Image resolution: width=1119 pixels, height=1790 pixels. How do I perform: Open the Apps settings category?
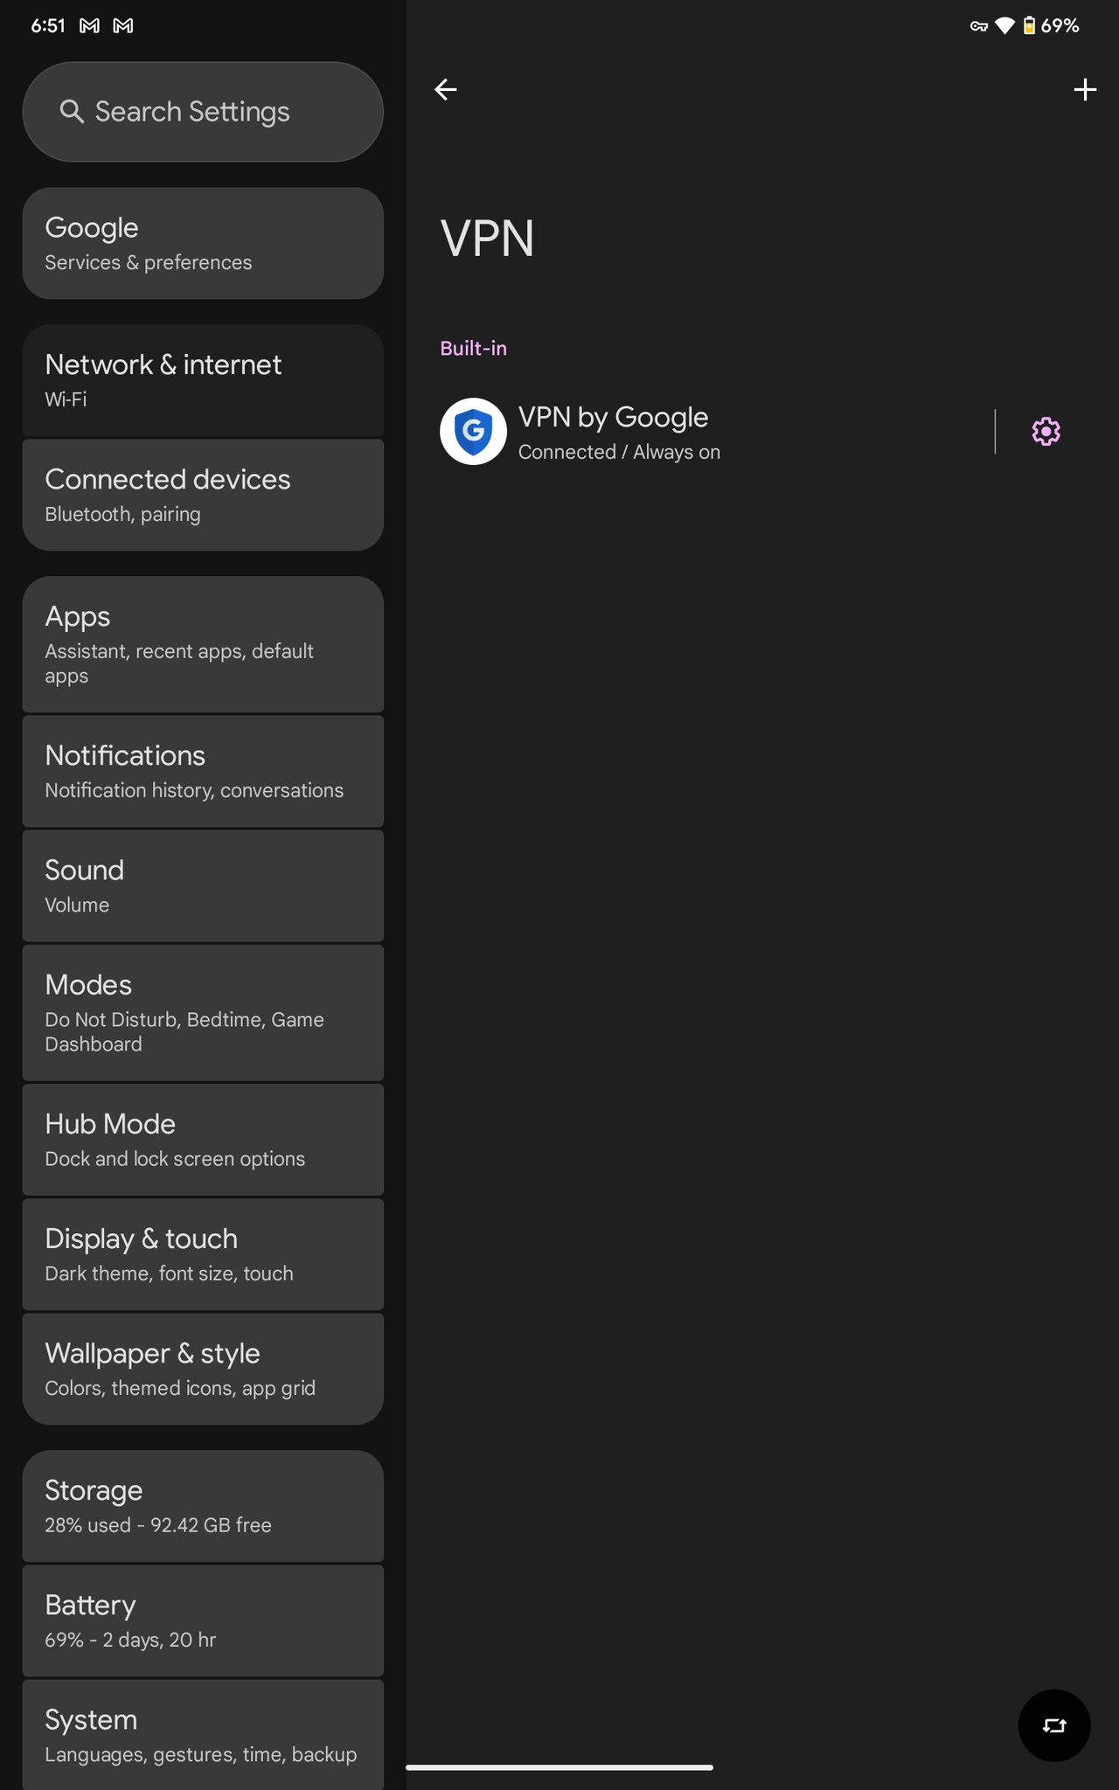point(203,644)
